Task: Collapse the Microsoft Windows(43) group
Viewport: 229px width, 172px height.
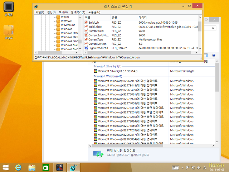Action: 108,76
